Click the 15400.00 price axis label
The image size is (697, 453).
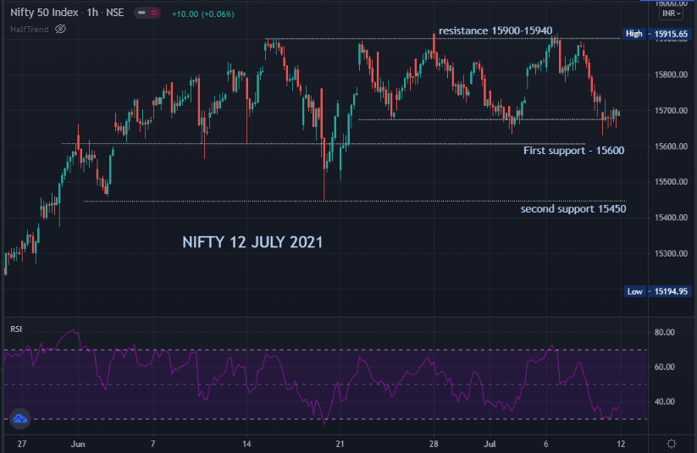pos(671,218)
